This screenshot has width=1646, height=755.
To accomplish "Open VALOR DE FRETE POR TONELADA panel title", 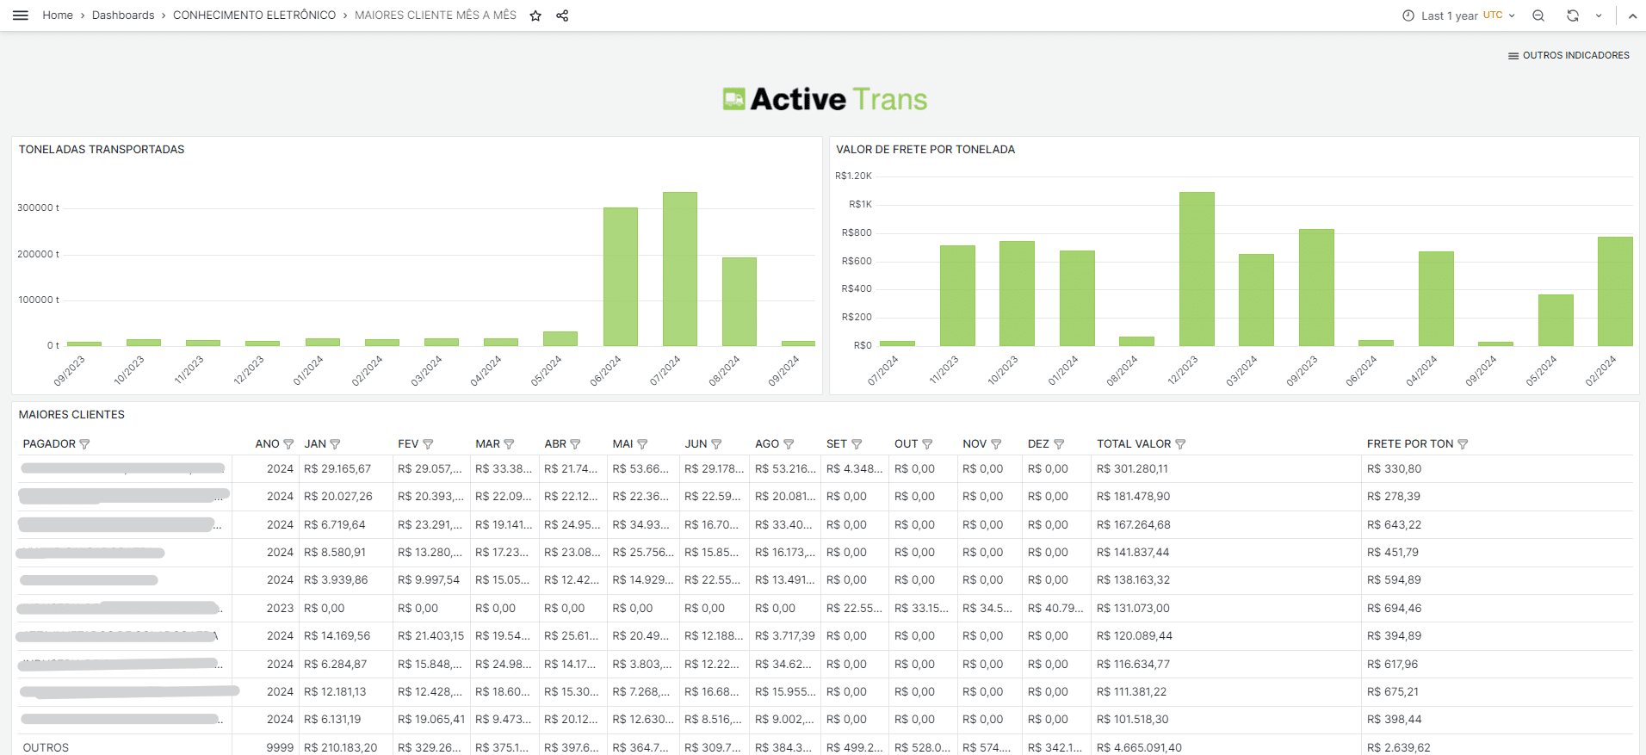I will tap(925, 149).
